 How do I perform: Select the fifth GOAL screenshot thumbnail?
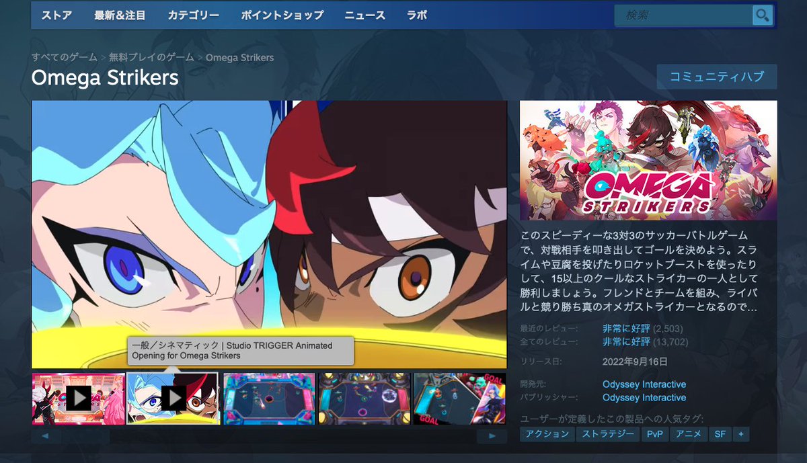point(459,398)
